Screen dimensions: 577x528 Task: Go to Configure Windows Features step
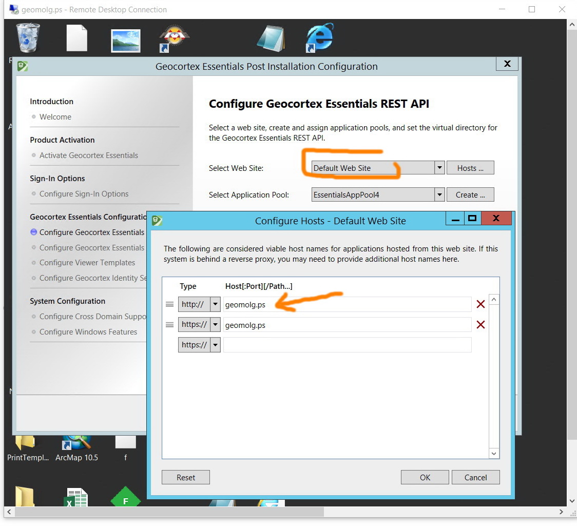click(x=88, y=332)
